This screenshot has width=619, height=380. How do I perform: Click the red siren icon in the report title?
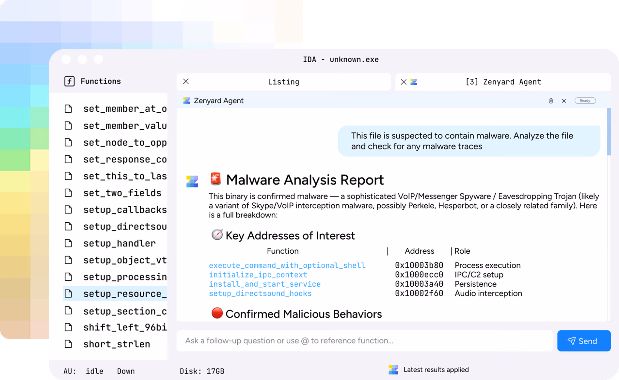tap(216, 179)
